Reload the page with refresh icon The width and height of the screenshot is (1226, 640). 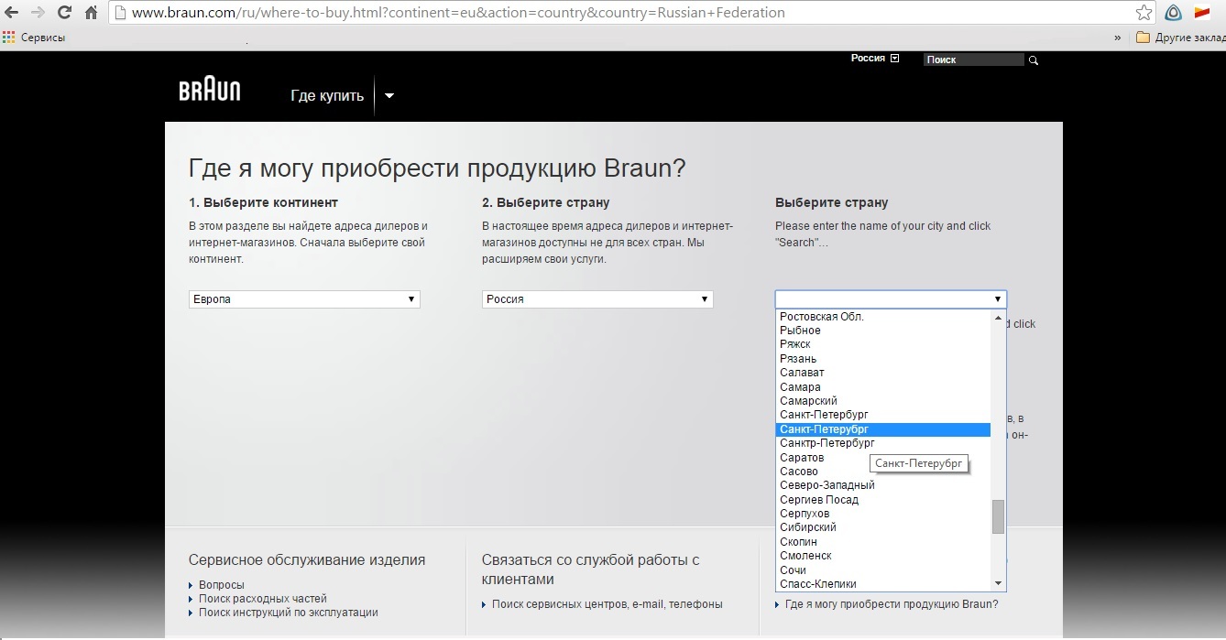point(64,13)
